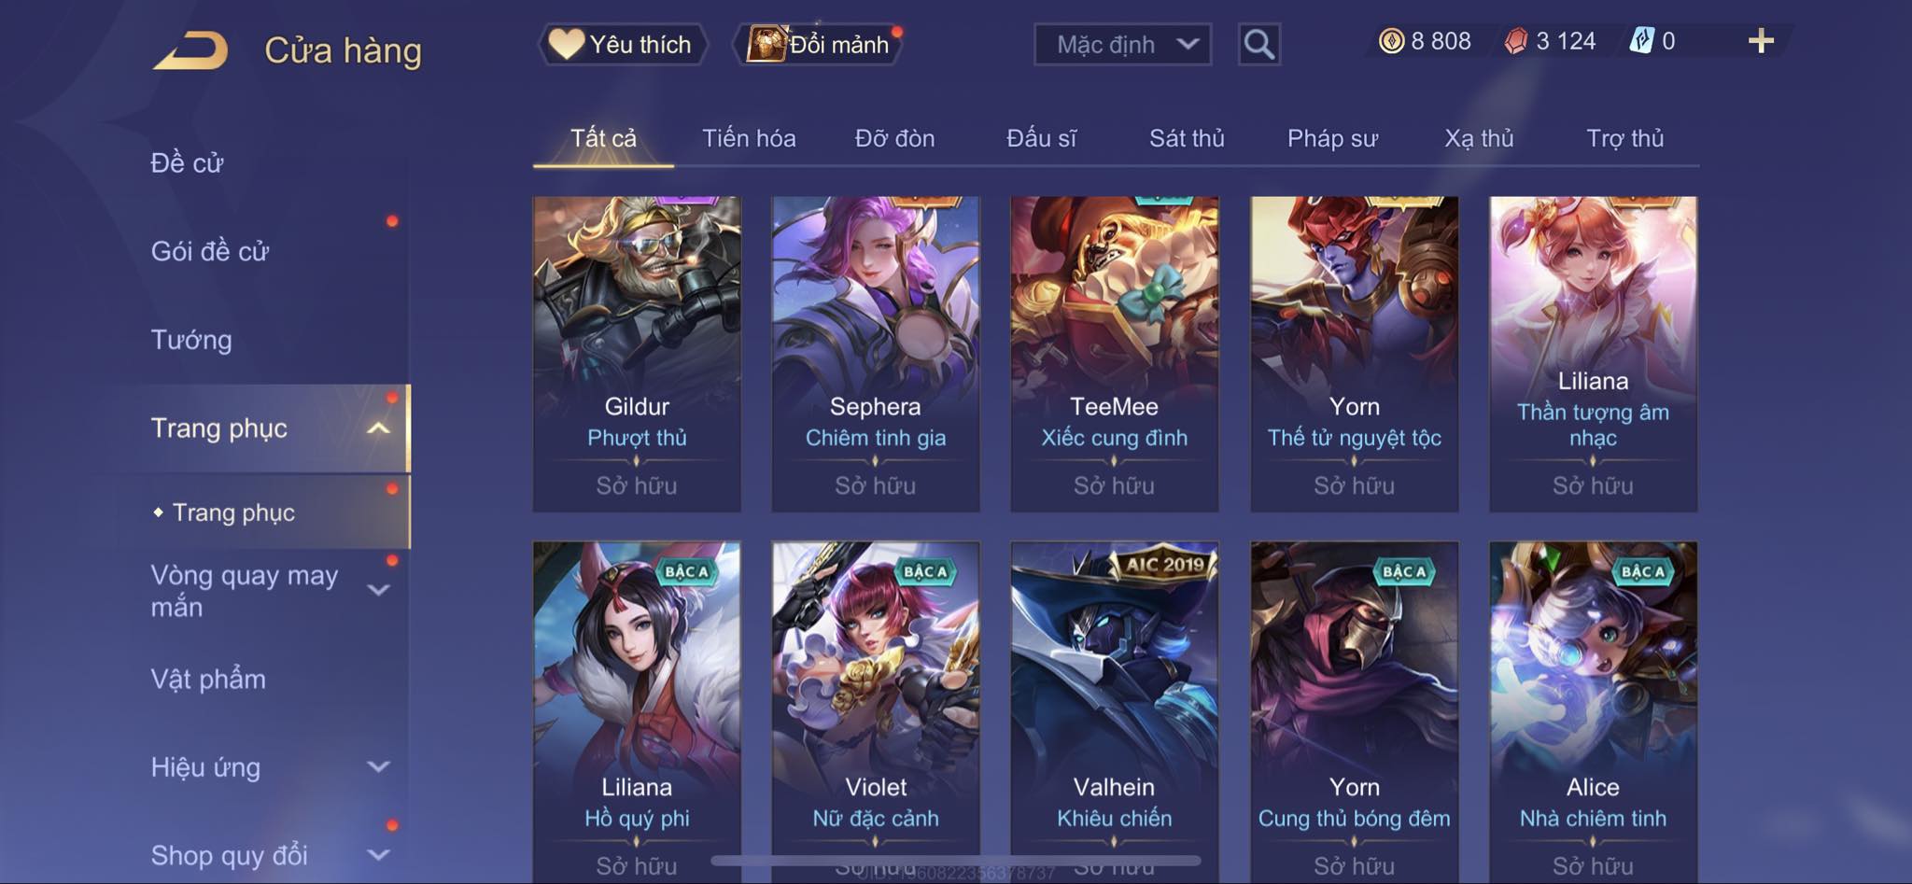1912x884 pixels.
Task: Go back using the gold arrow icon
Action: click(x=191, y=50)
